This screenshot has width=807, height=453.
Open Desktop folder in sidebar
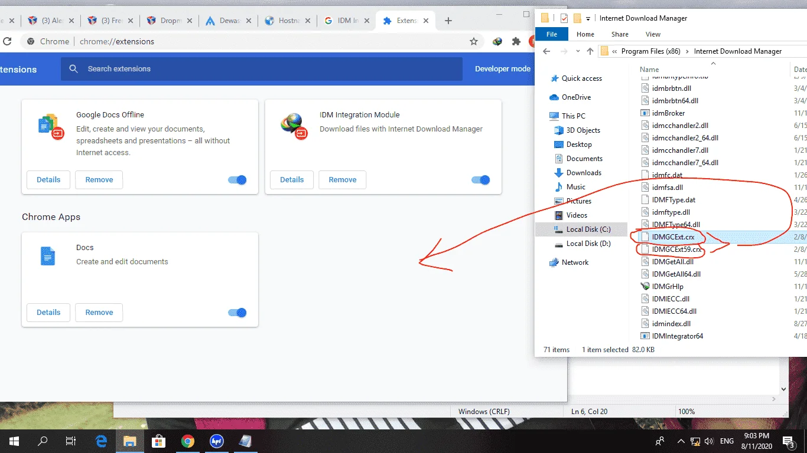point(579,145)
